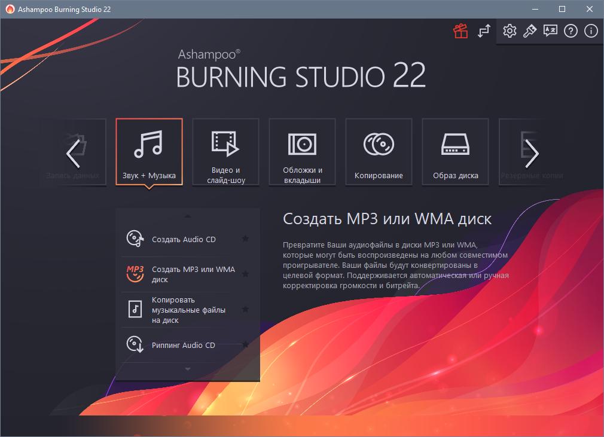Open the Обложки и вкладыши tile
The width and height of the screenshot is (604, 437).
pos(302,152)
